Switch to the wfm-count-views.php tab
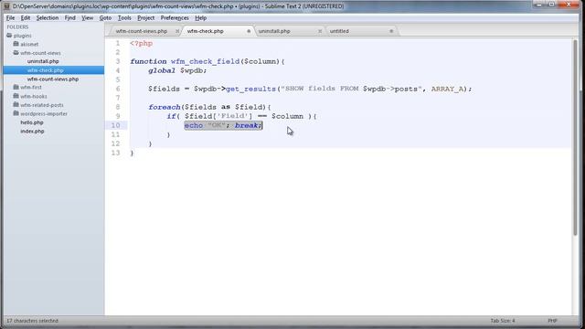 [142, 31]
